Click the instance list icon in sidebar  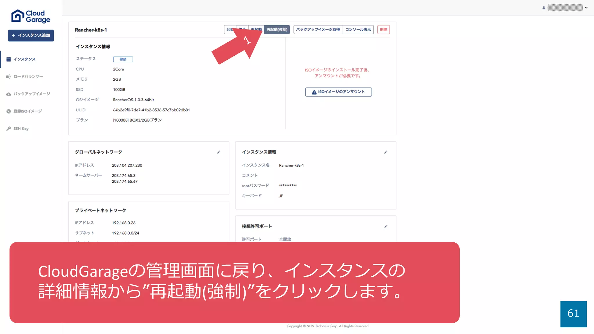(x=9, y=59)
